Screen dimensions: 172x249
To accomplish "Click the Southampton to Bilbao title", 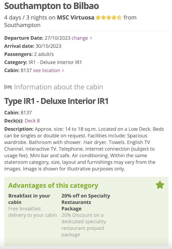I will click(52, 6).
